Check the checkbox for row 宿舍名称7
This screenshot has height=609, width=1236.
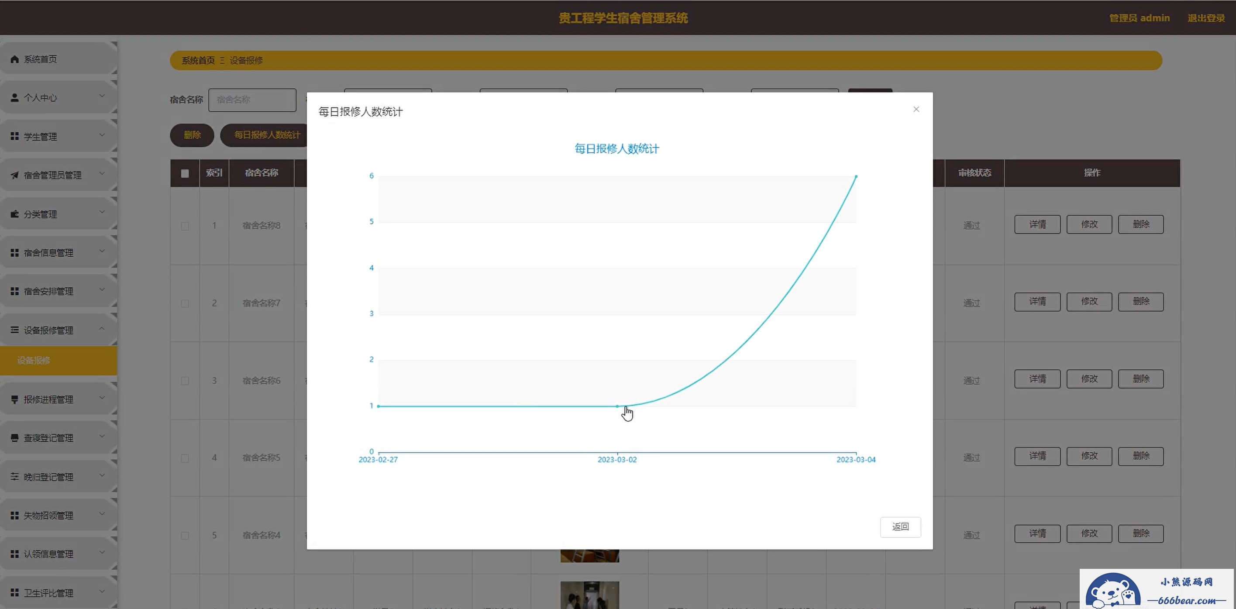click(185, 303)
